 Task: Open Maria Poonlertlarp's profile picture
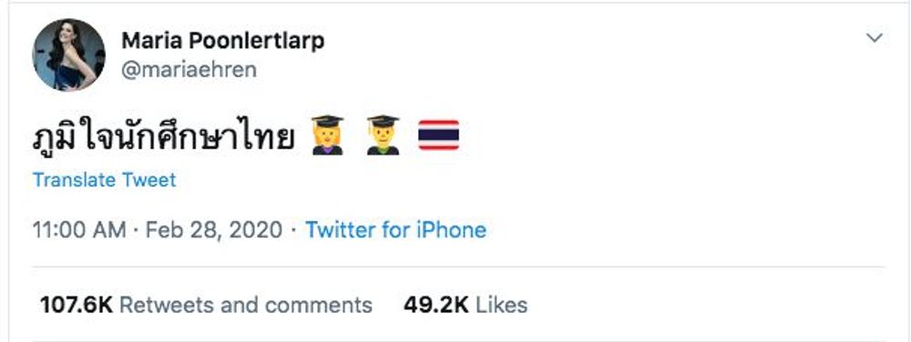(x=68, y=55)
